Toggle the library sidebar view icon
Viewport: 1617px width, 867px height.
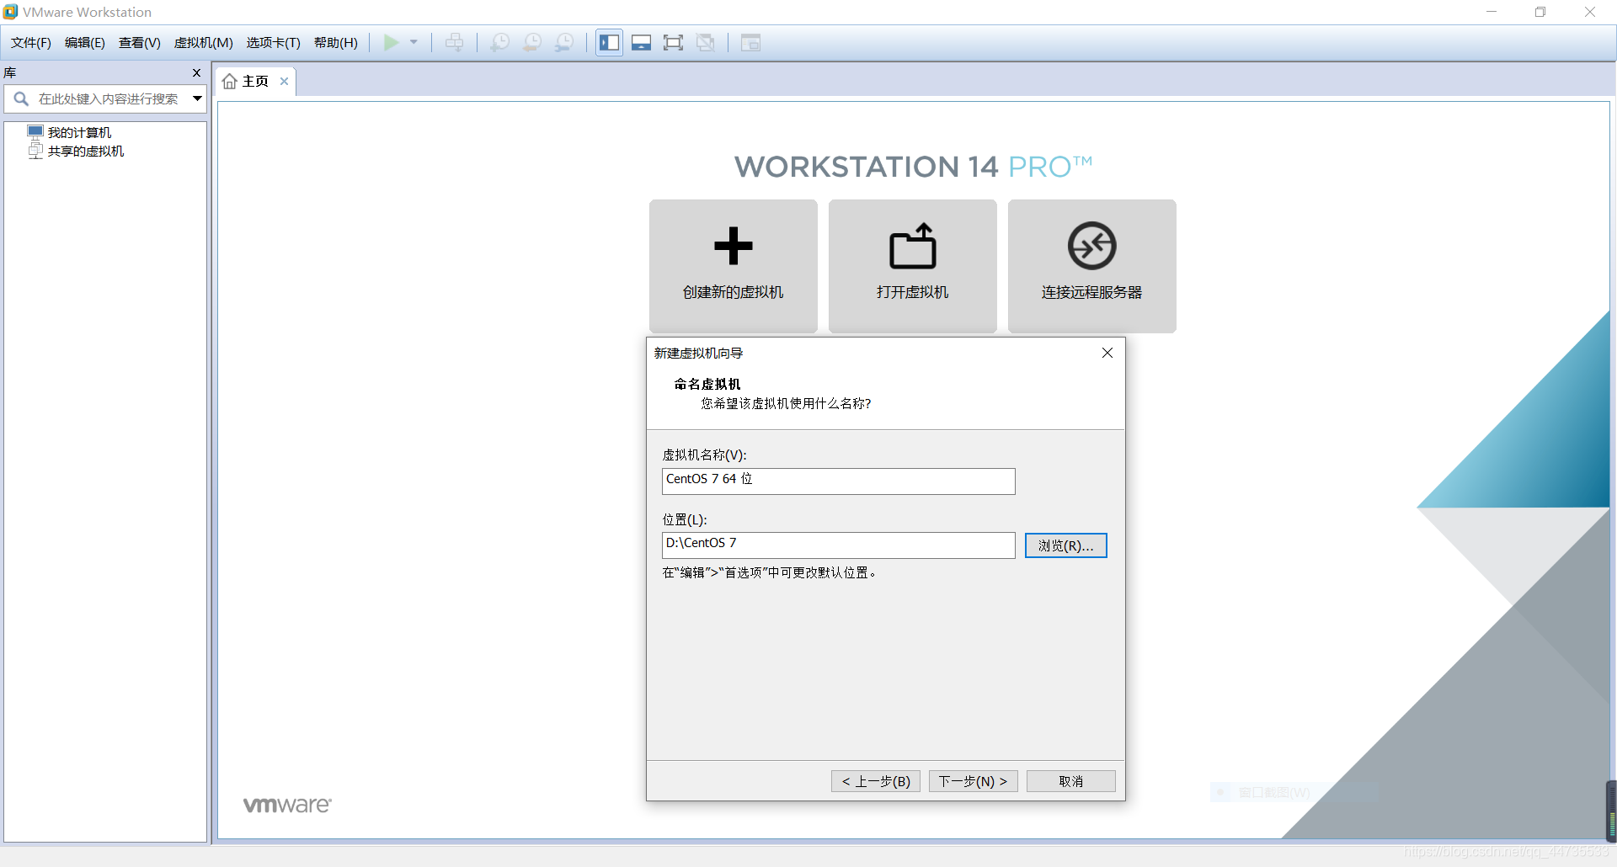[610, 43]
